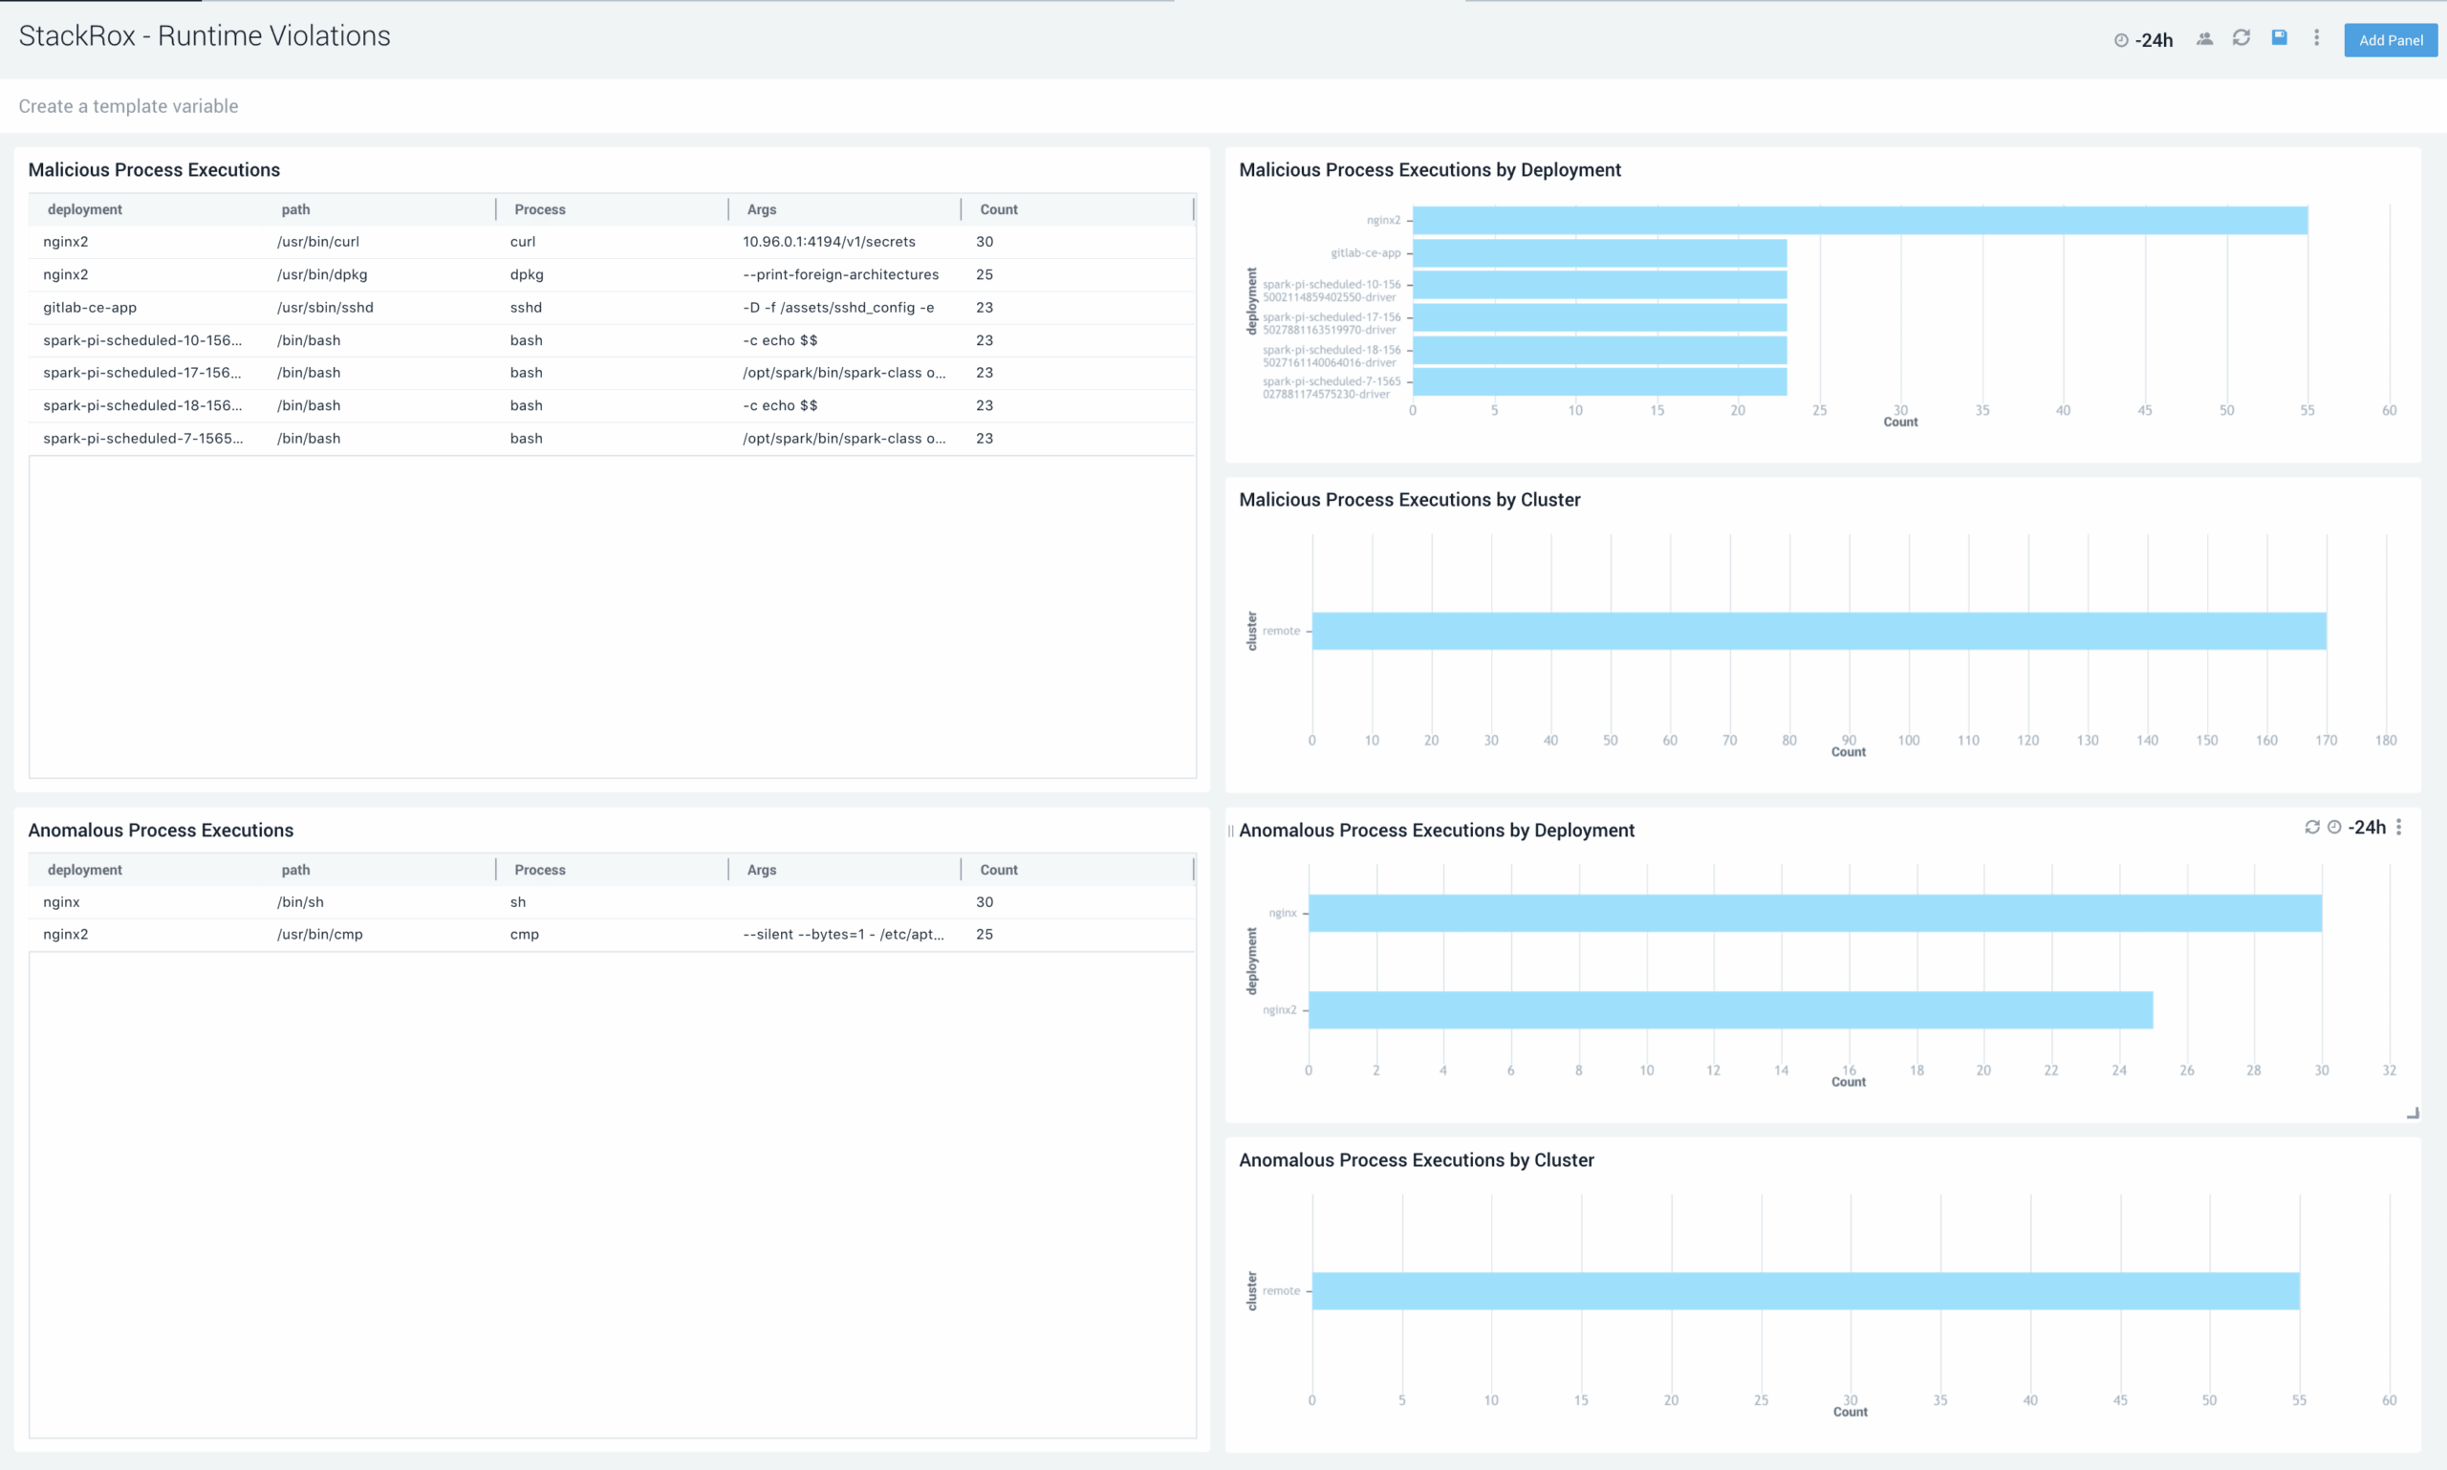Open dashboard three-dot more options menu

coord(2316,37)
